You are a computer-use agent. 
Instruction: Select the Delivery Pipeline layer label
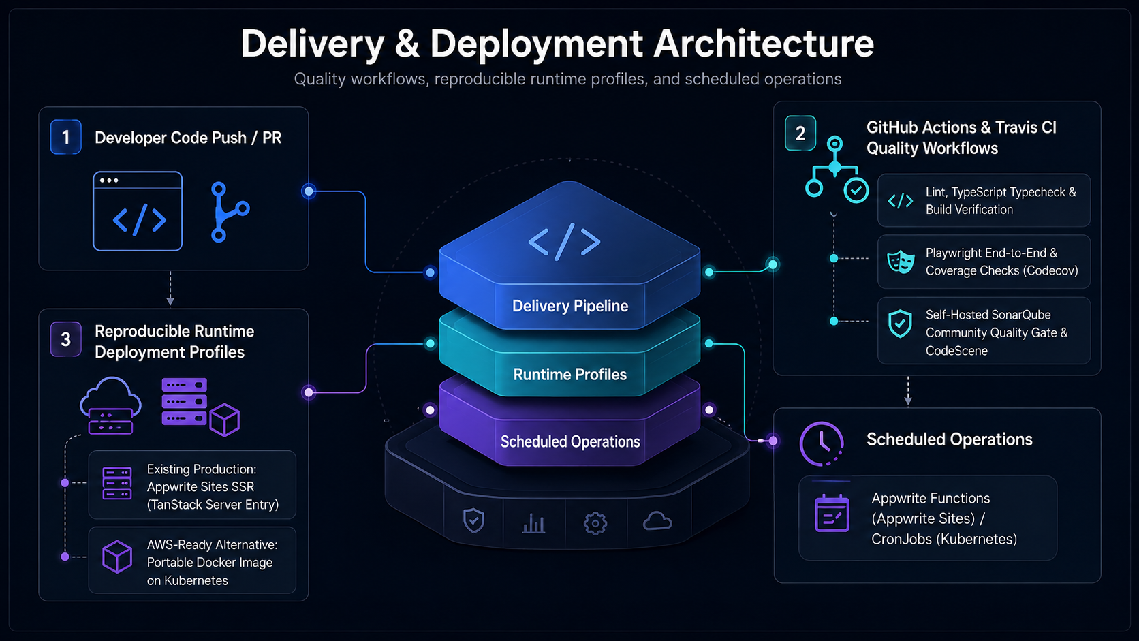[570, 306]
